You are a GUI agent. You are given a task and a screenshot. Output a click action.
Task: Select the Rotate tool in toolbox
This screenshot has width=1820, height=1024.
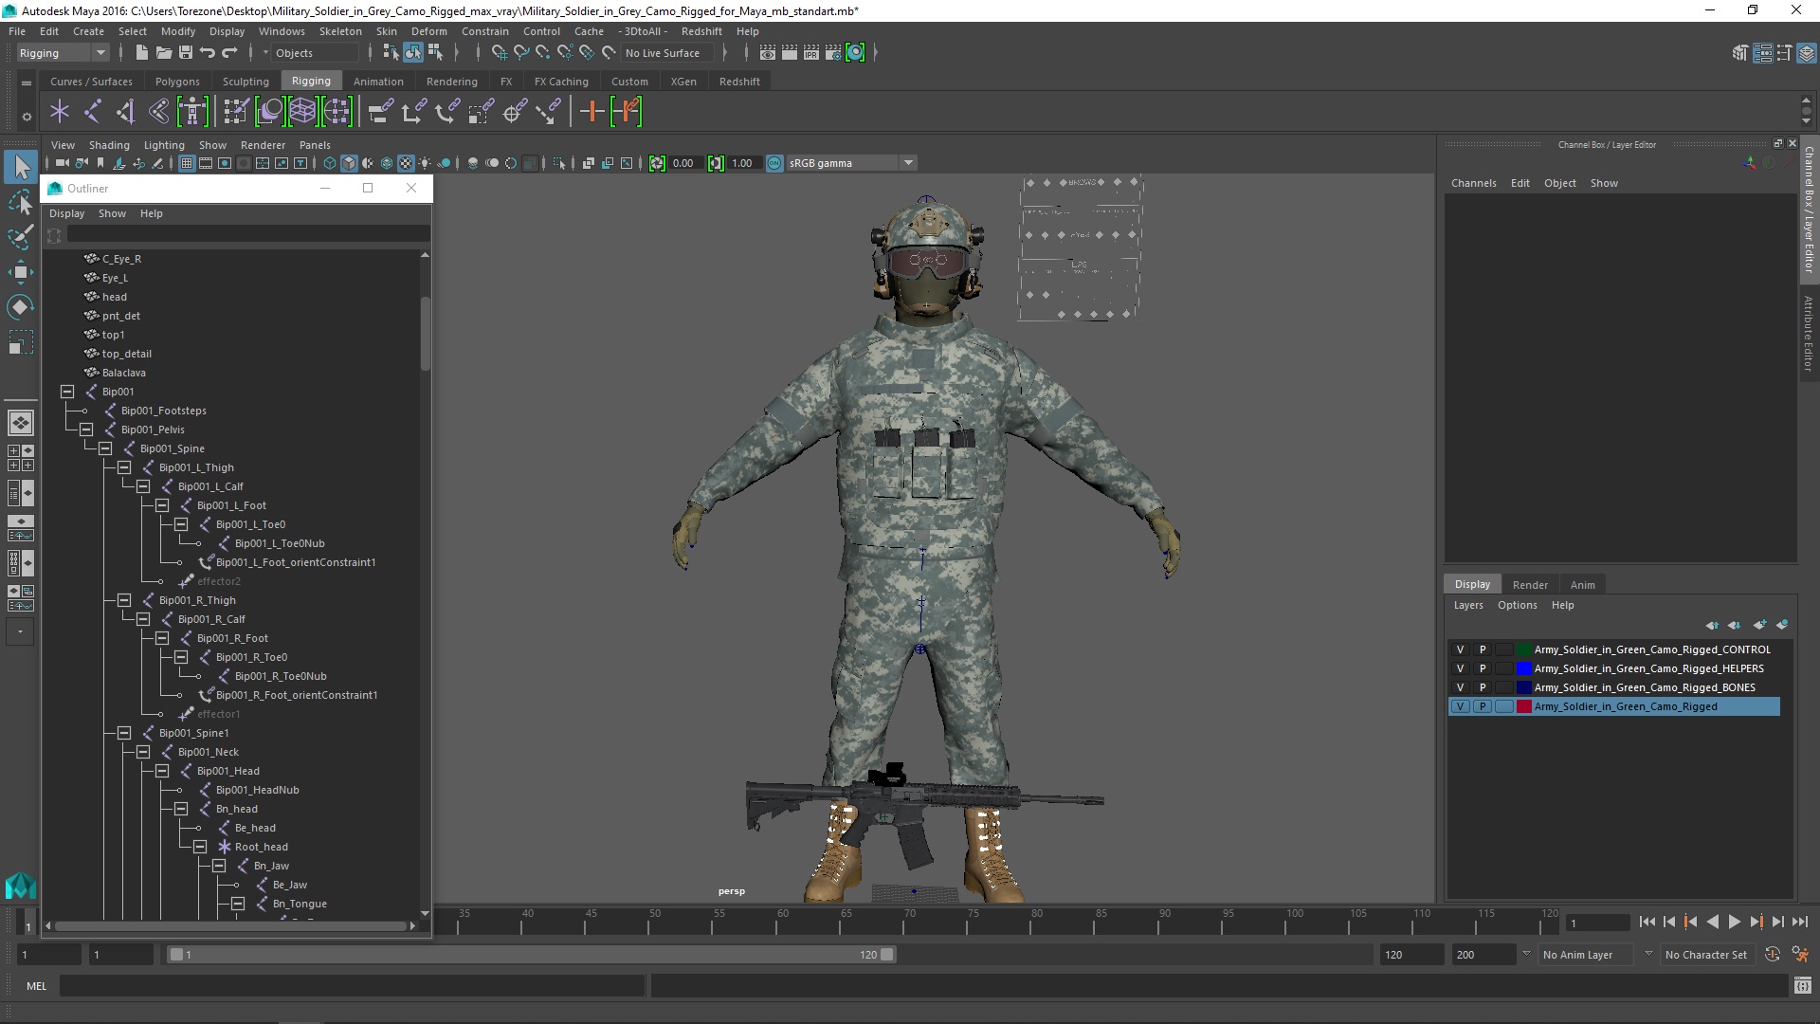(20, 307)
